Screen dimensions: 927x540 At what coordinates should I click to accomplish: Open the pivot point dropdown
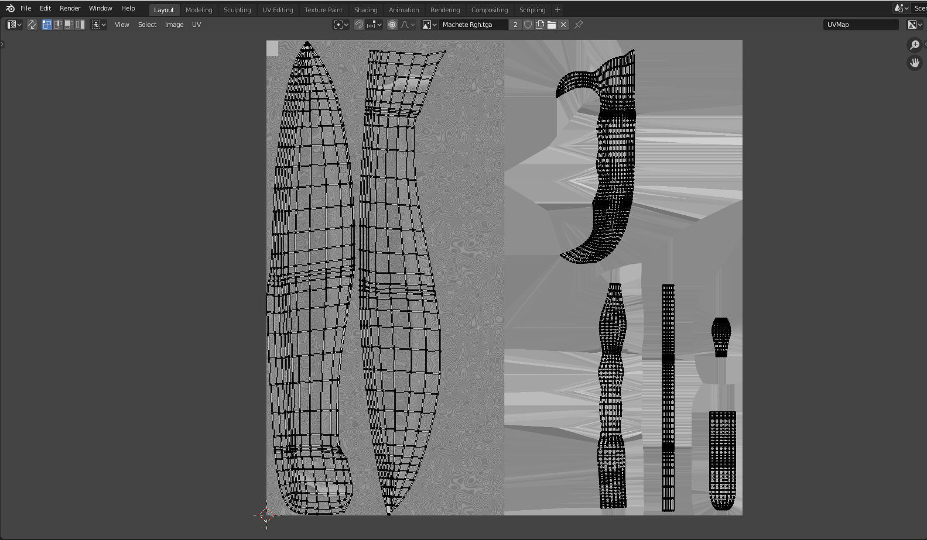coord(341,25)
